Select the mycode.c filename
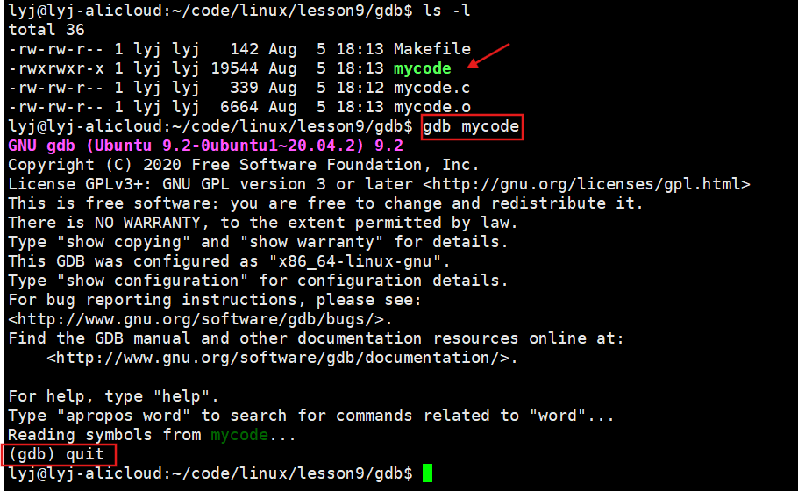The image size is (798, 491). 432,88
